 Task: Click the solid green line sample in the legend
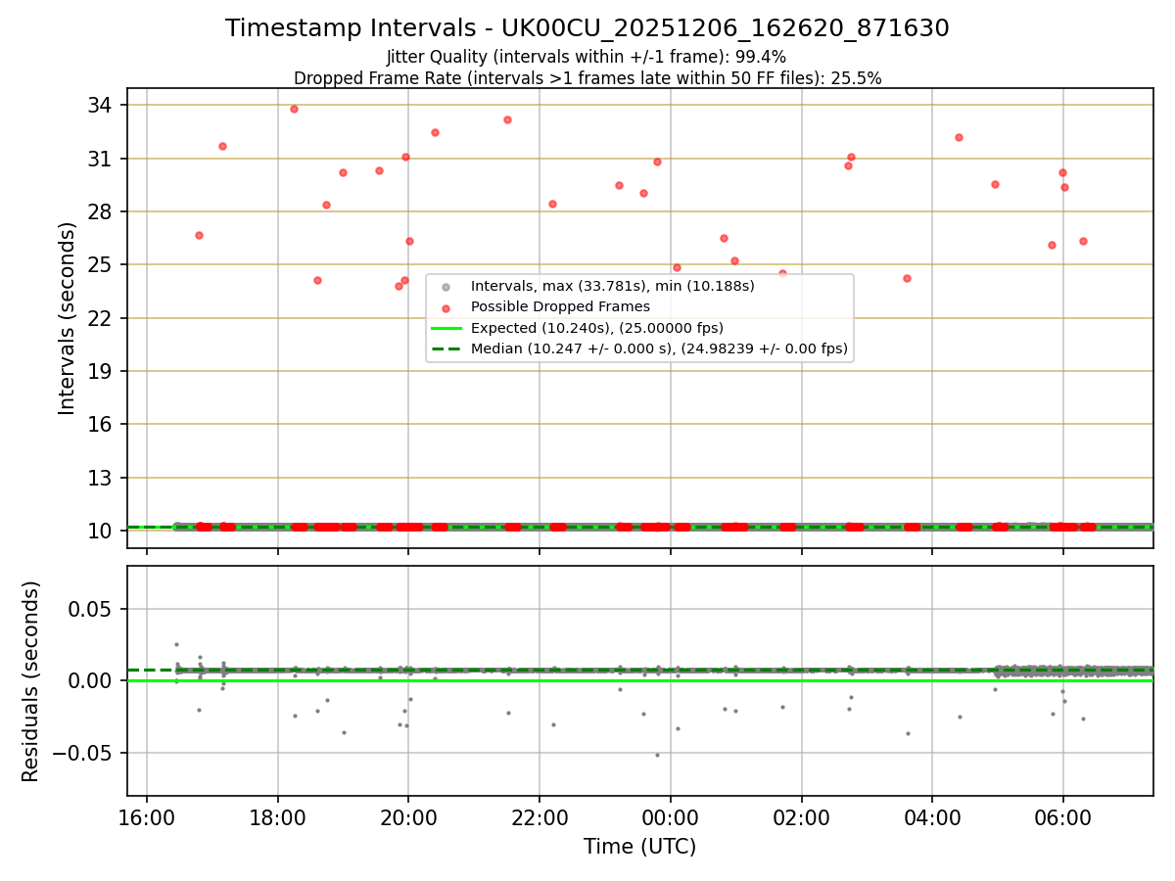(446, 328)
